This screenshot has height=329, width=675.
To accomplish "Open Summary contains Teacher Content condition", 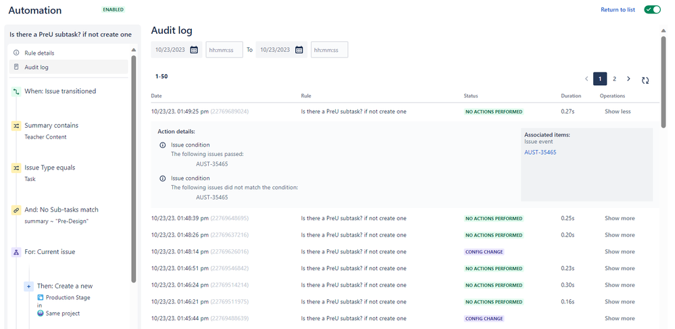I will 51,130.
